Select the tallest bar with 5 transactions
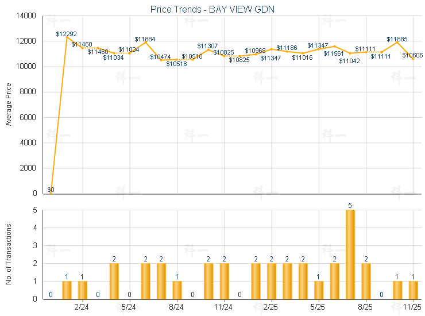Image resolution: width=425 pixels, height=316 pixels. point(350,255)
